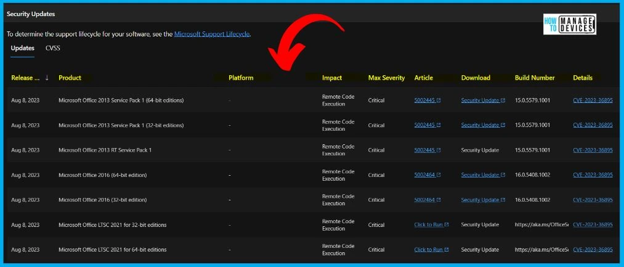Download Security Update for Office 2013 64-bit

tap(483, 101)
